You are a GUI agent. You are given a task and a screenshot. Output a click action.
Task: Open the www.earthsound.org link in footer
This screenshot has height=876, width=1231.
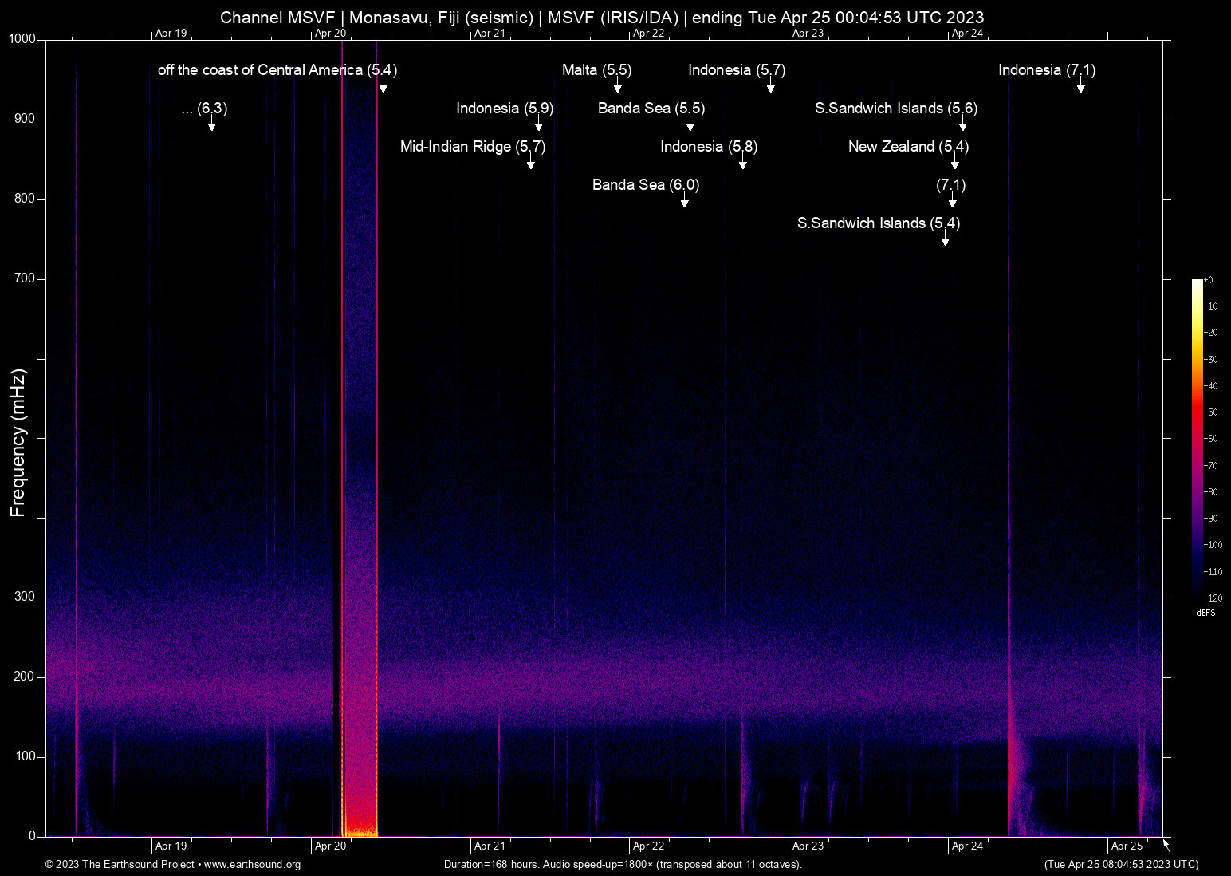pyautogui.click(x=252, y=864)
